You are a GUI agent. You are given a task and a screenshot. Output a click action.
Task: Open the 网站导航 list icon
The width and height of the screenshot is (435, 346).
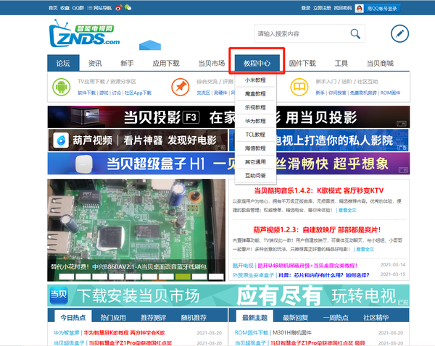90,8
